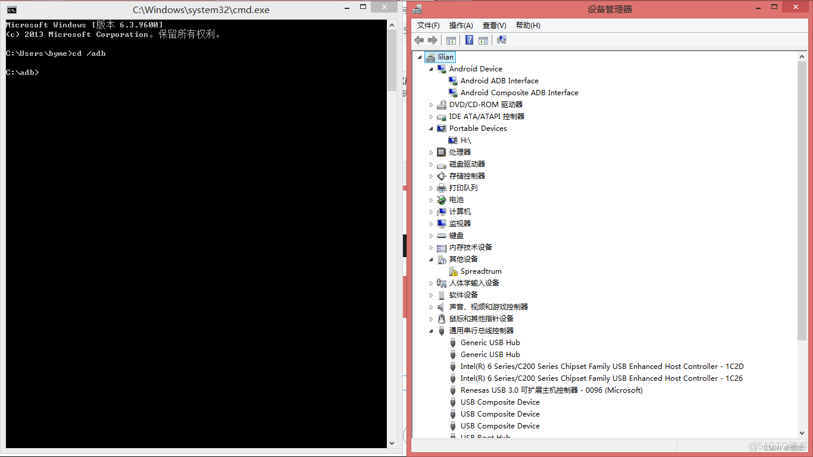Click the 声音、视频和游戏控制器 speaker icon

[442, 307]
